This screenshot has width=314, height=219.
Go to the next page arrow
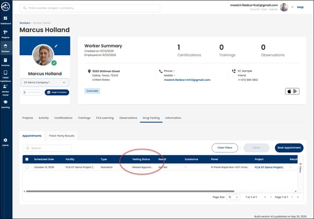(x=292, y=197)
